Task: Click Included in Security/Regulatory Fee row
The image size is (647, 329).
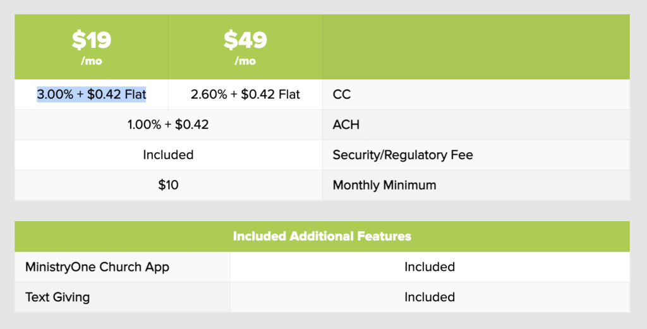Action: click(168, 155)
